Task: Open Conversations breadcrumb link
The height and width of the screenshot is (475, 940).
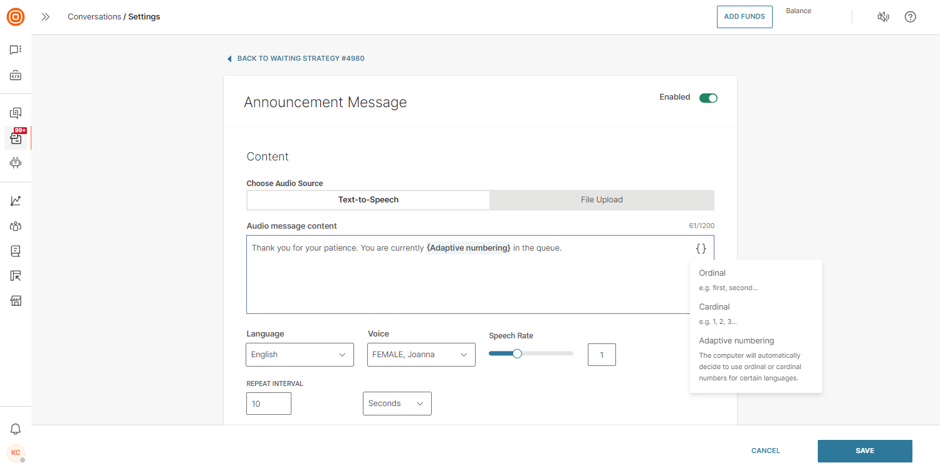Action: 95,17
